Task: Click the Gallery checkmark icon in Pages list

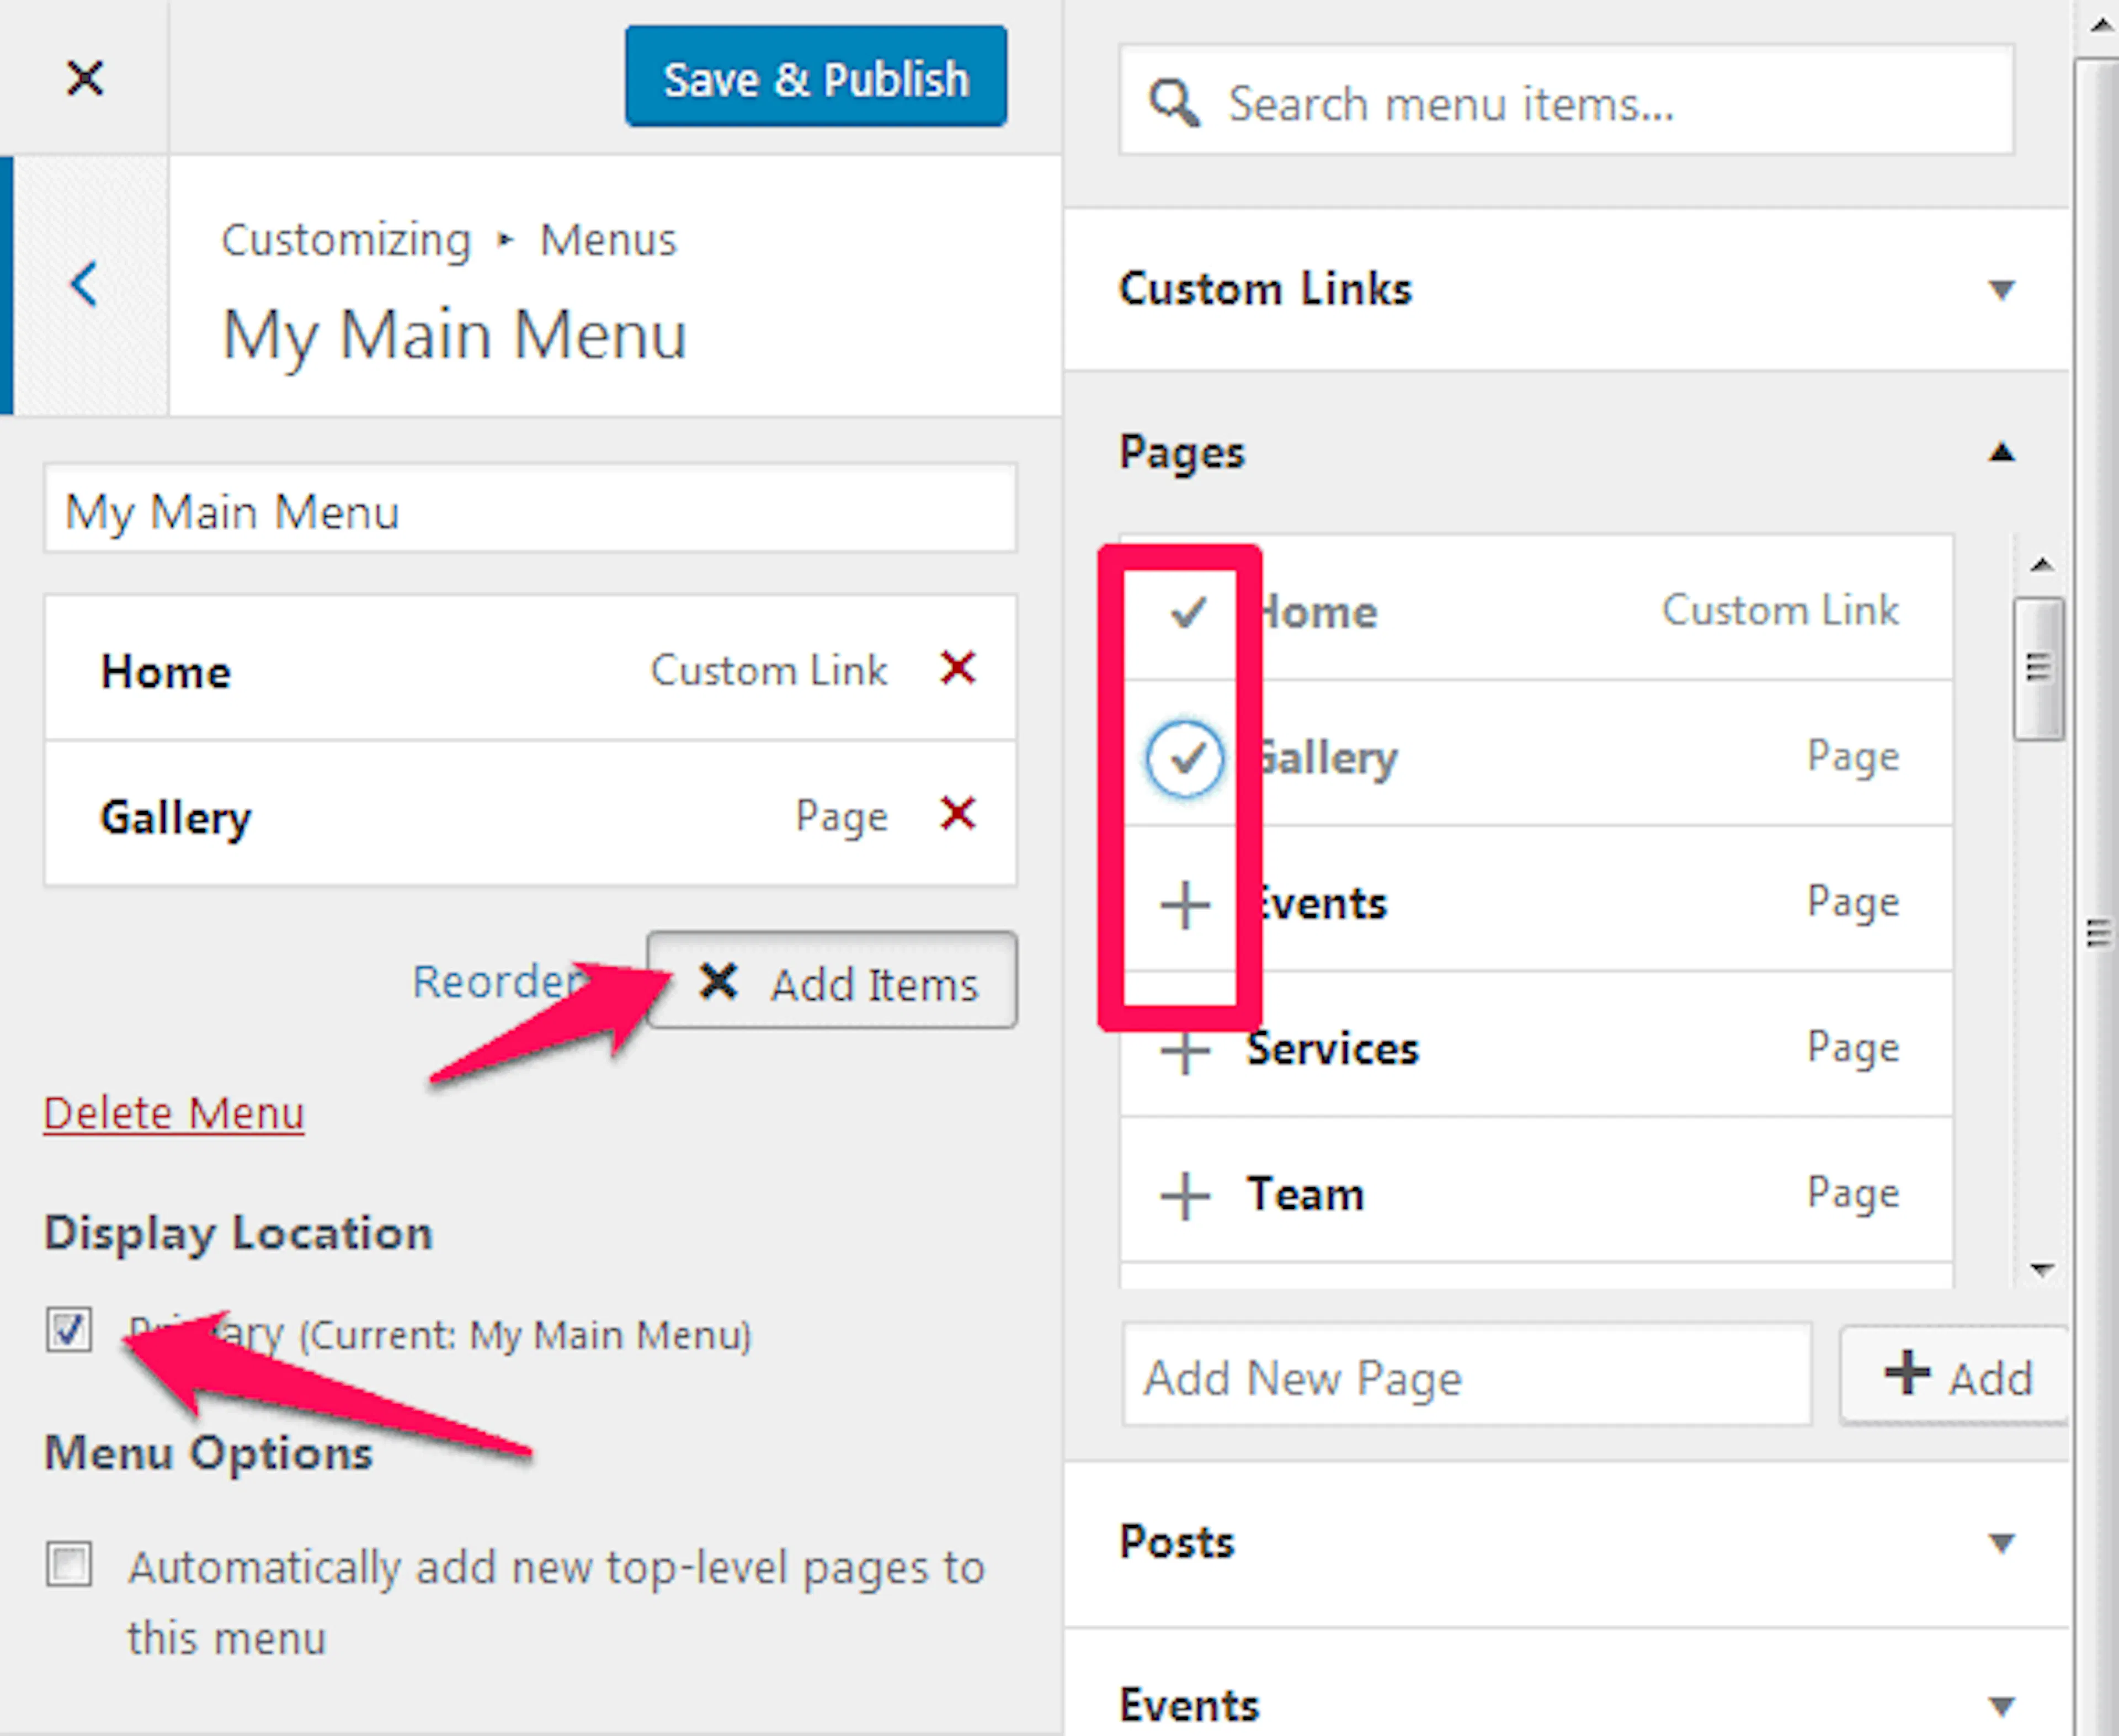Action: tap(1185, 759)
